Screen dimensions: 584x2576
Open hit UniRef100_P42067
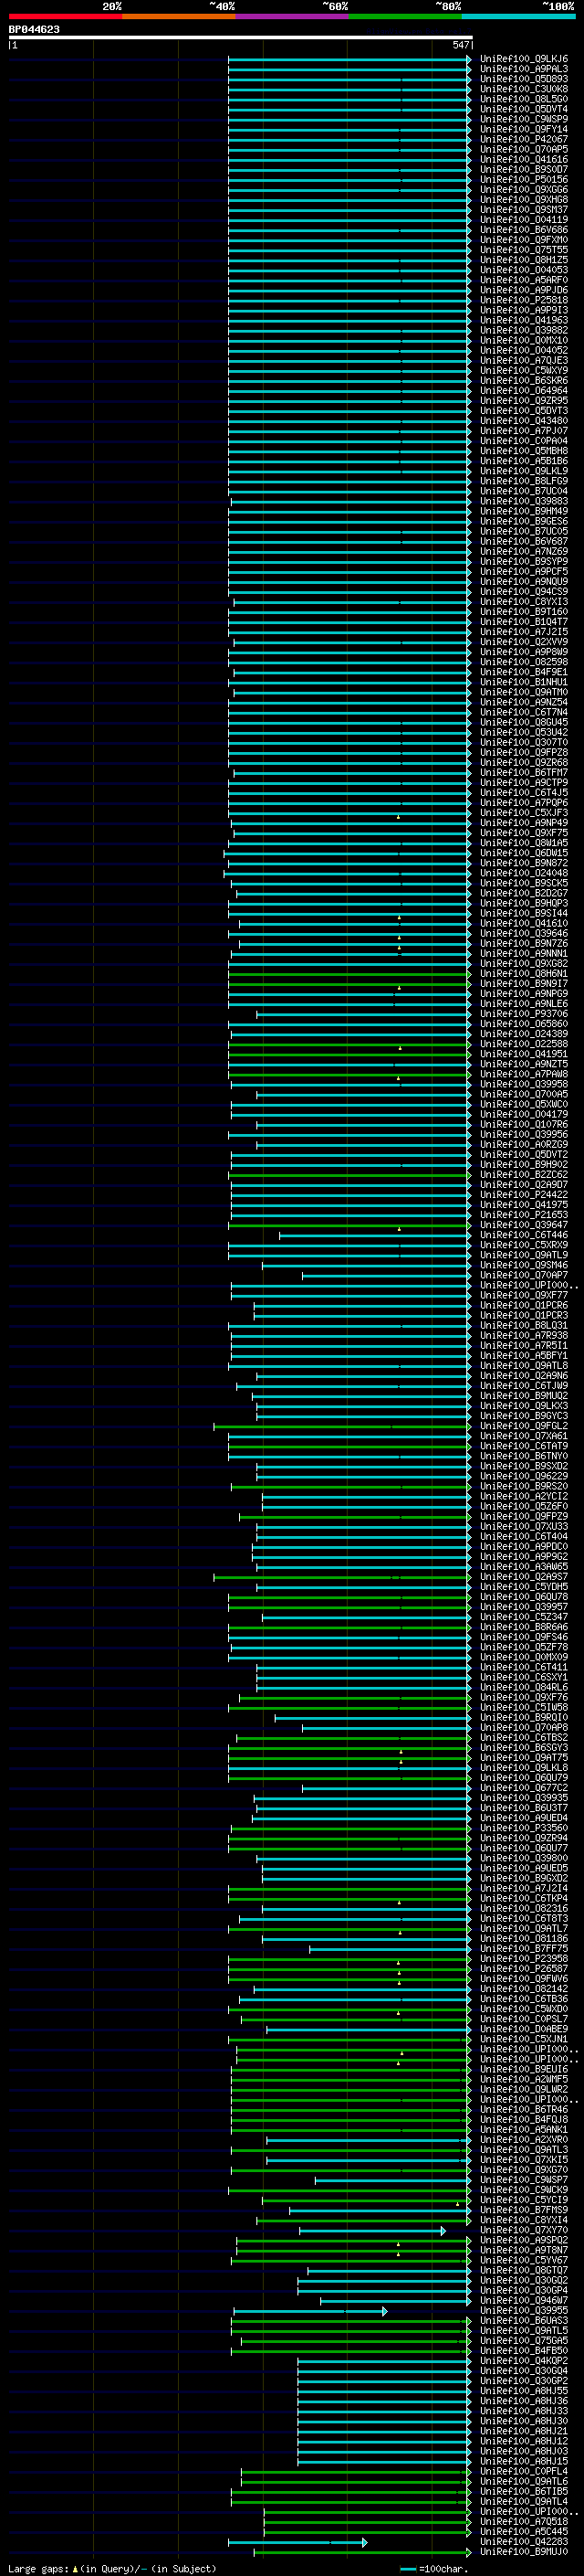pyautogui.click(x=523, y=139)
